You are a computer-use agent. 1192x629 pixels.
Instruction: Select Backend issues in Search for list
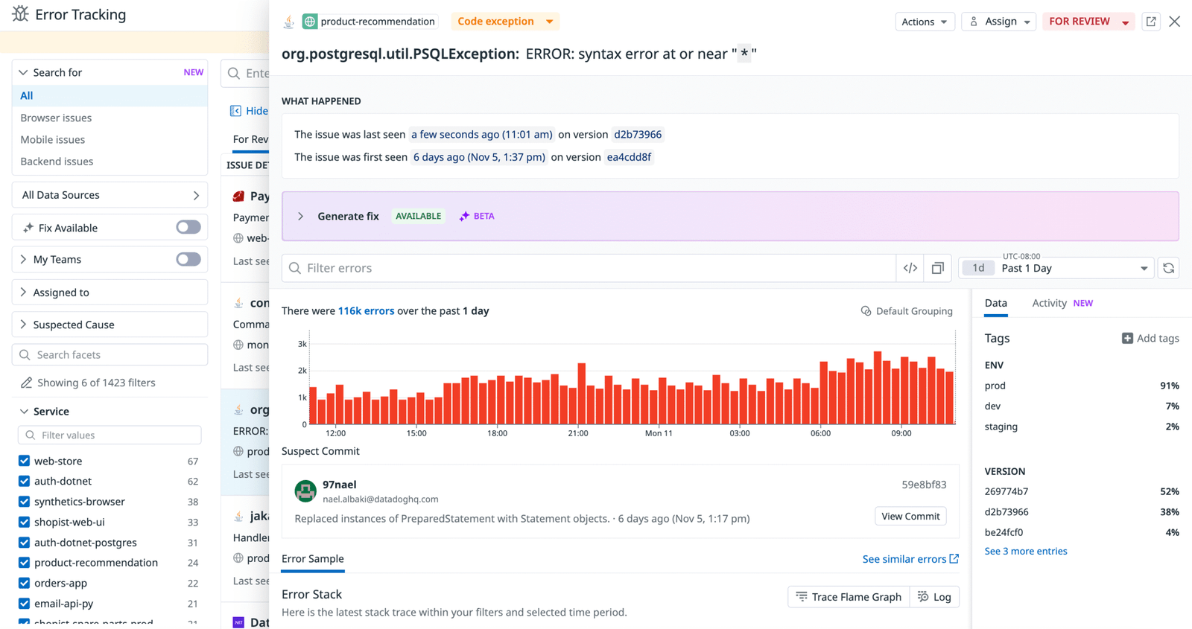click(57, 162)
